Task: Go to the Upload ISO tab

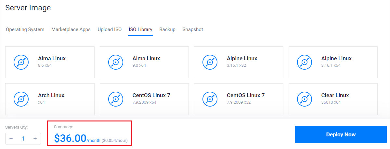Action: tap(110, 29)
